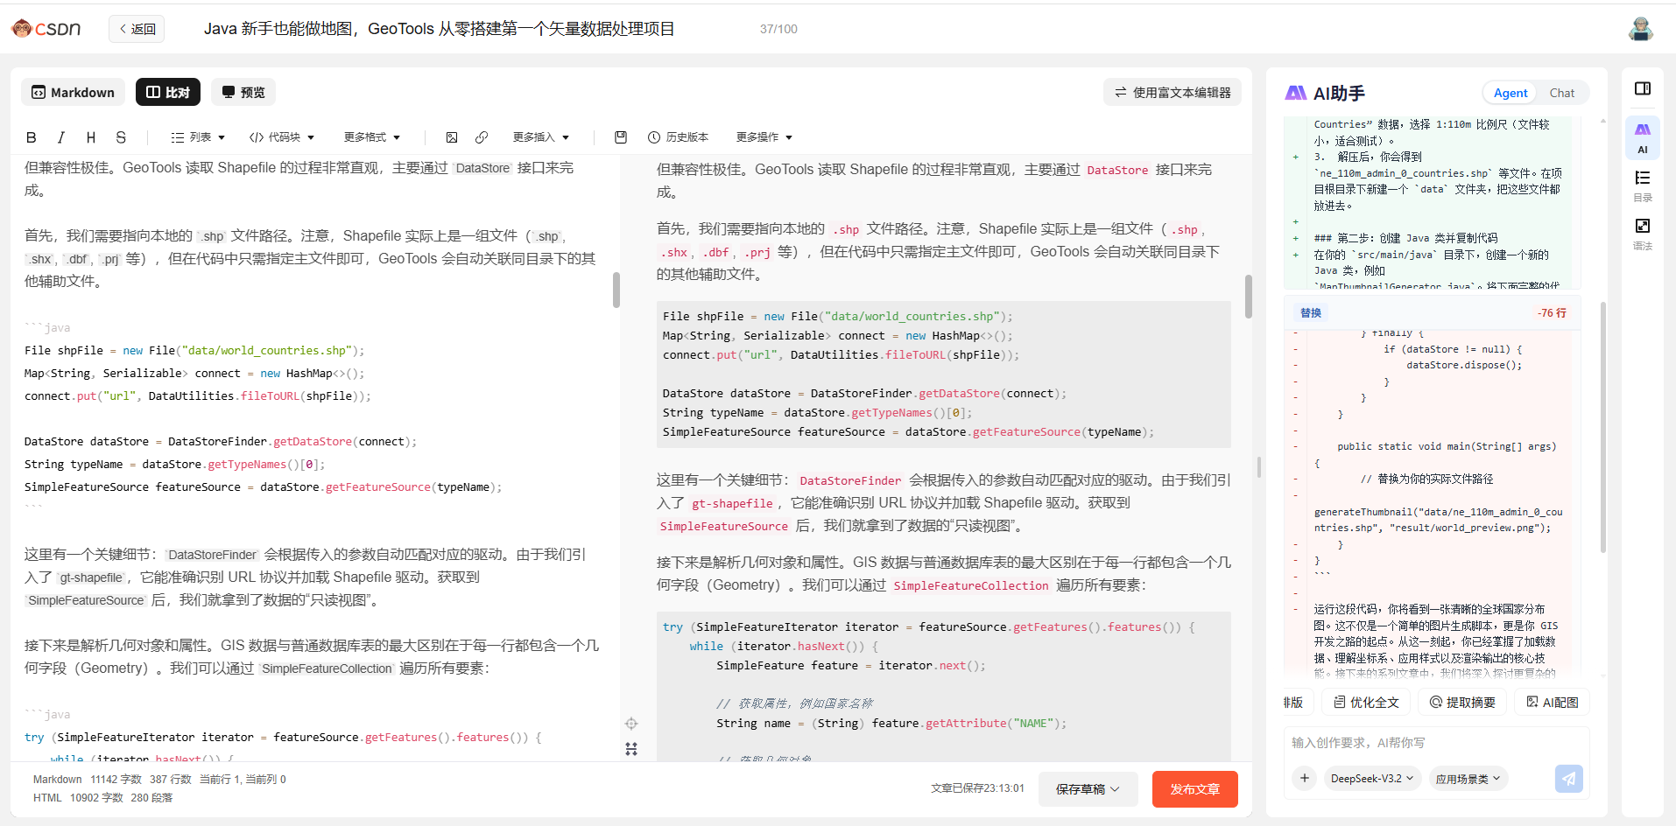The image size is (1676, 826).
Task: Click the -76 行 diff count
Action: tap(1552, 313)
